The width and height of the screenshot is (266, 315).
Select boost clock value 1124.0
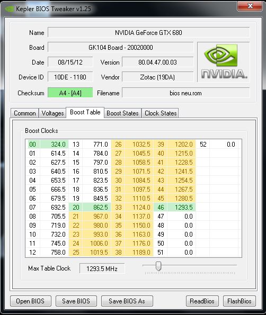click(x=139, y=207)
